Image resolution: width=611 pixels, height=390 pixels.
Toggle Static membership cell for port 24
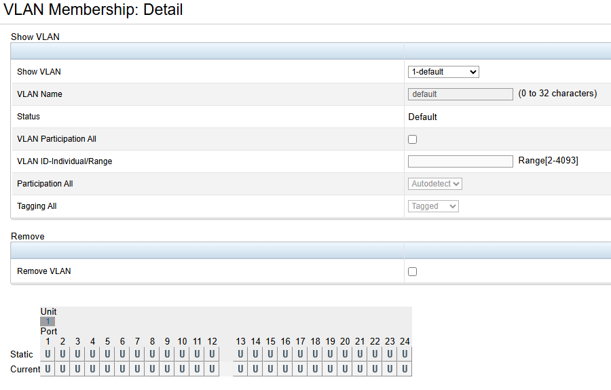pyautogui.click(x=405, y=354)
